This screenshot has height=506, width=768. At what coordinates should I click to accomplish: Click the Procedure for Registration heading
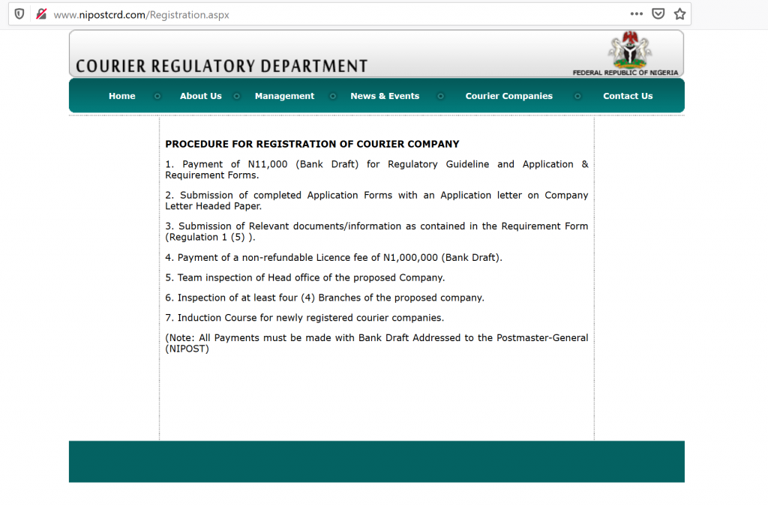coord(312,144)
